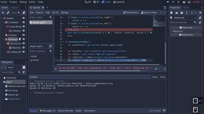Stop the running project

coord(178,2)
